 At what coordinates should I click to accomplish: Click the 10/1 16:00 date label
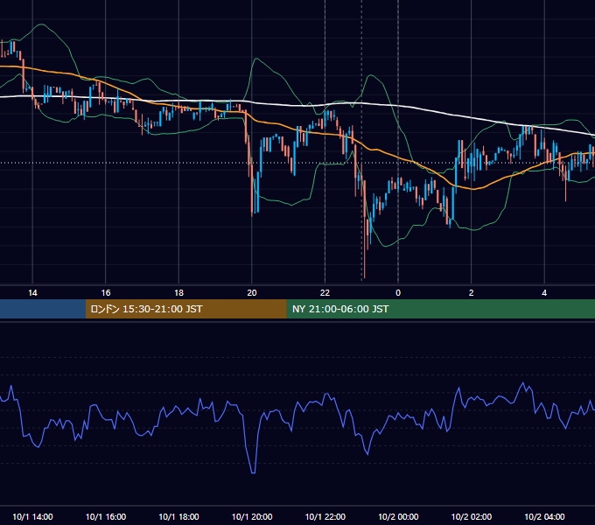[x=106, y=516]
